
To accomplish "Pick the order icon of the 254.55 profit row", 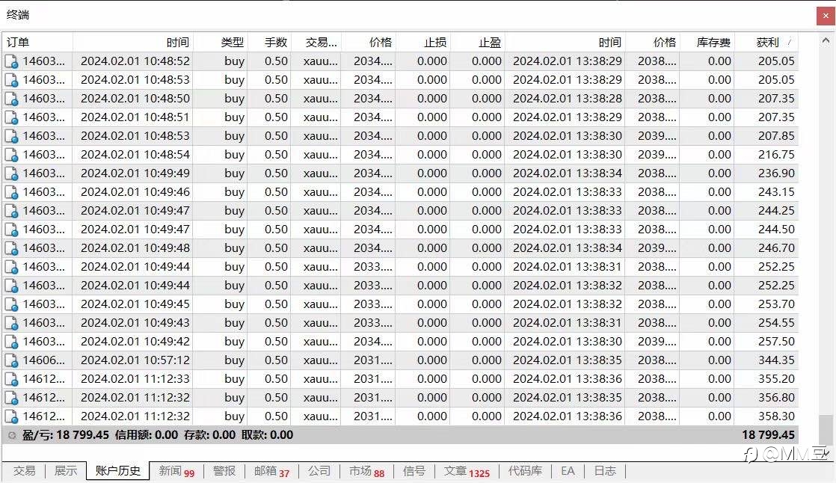I will point(11,323).
